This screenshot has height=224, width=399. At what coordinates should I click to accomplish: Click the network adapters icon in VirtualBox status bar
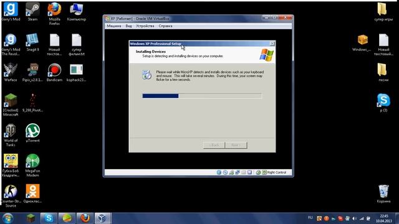pyautogui.click(x=238, y=172)
